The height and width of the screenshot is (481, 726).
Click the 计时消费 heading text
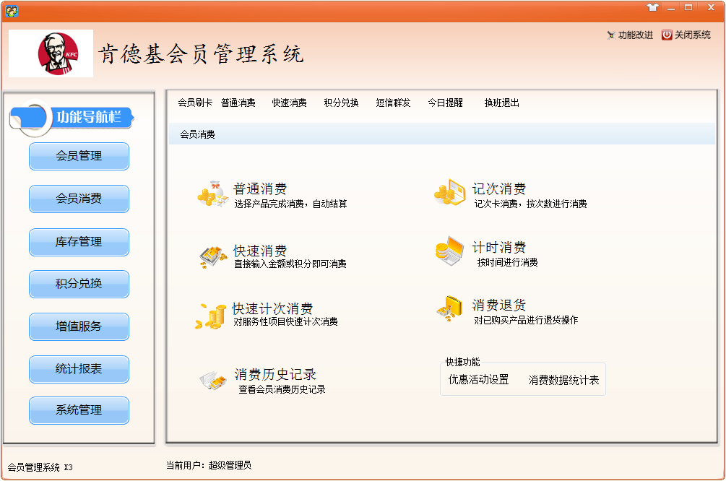click(x=499, y=248)
